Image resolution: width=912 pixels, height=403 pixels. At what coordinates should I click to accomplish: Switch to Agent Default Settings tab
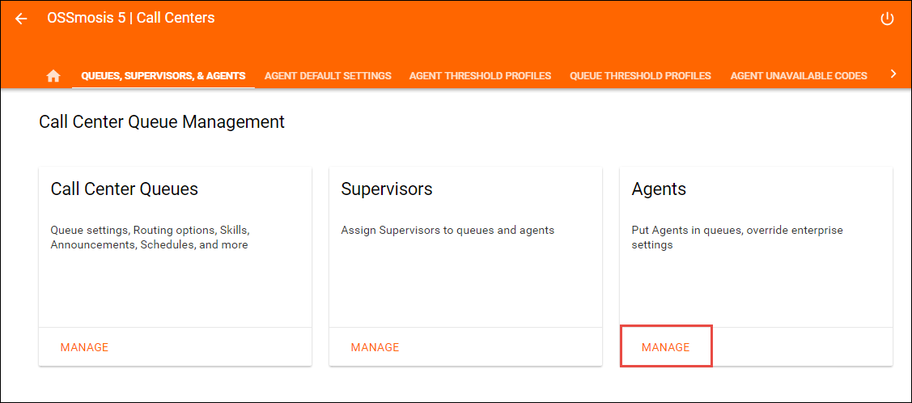coord(328,75)
